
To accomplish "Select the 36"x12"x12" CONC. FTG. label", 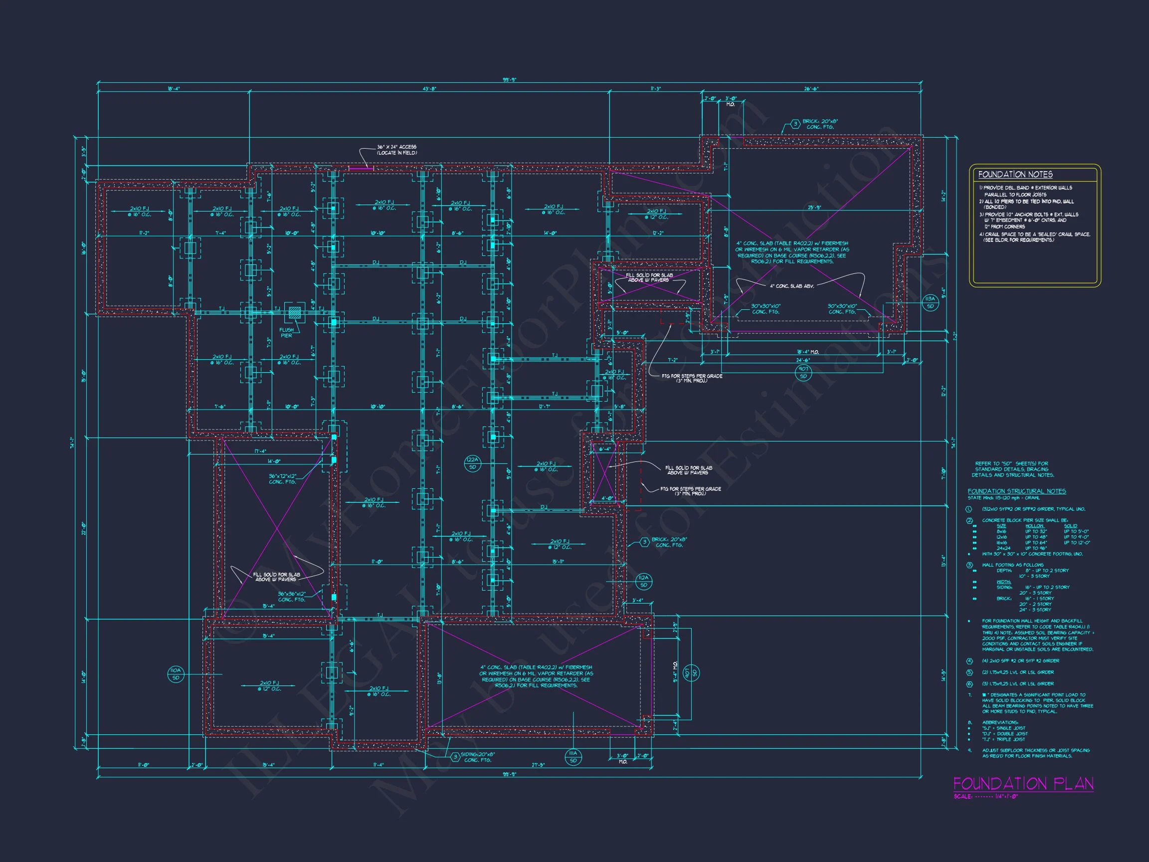I will (283, 478).
